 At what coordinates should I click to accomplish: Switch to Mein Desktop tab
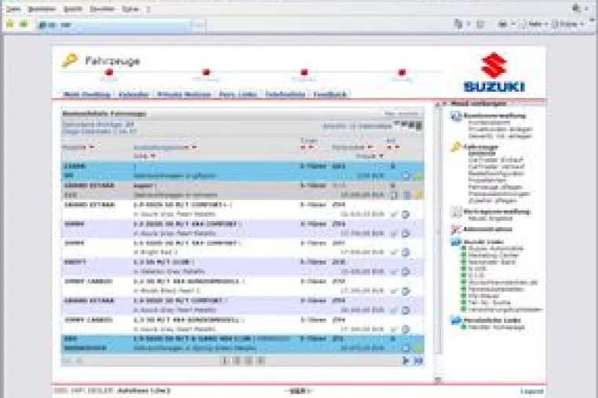(x=87, y=94)
